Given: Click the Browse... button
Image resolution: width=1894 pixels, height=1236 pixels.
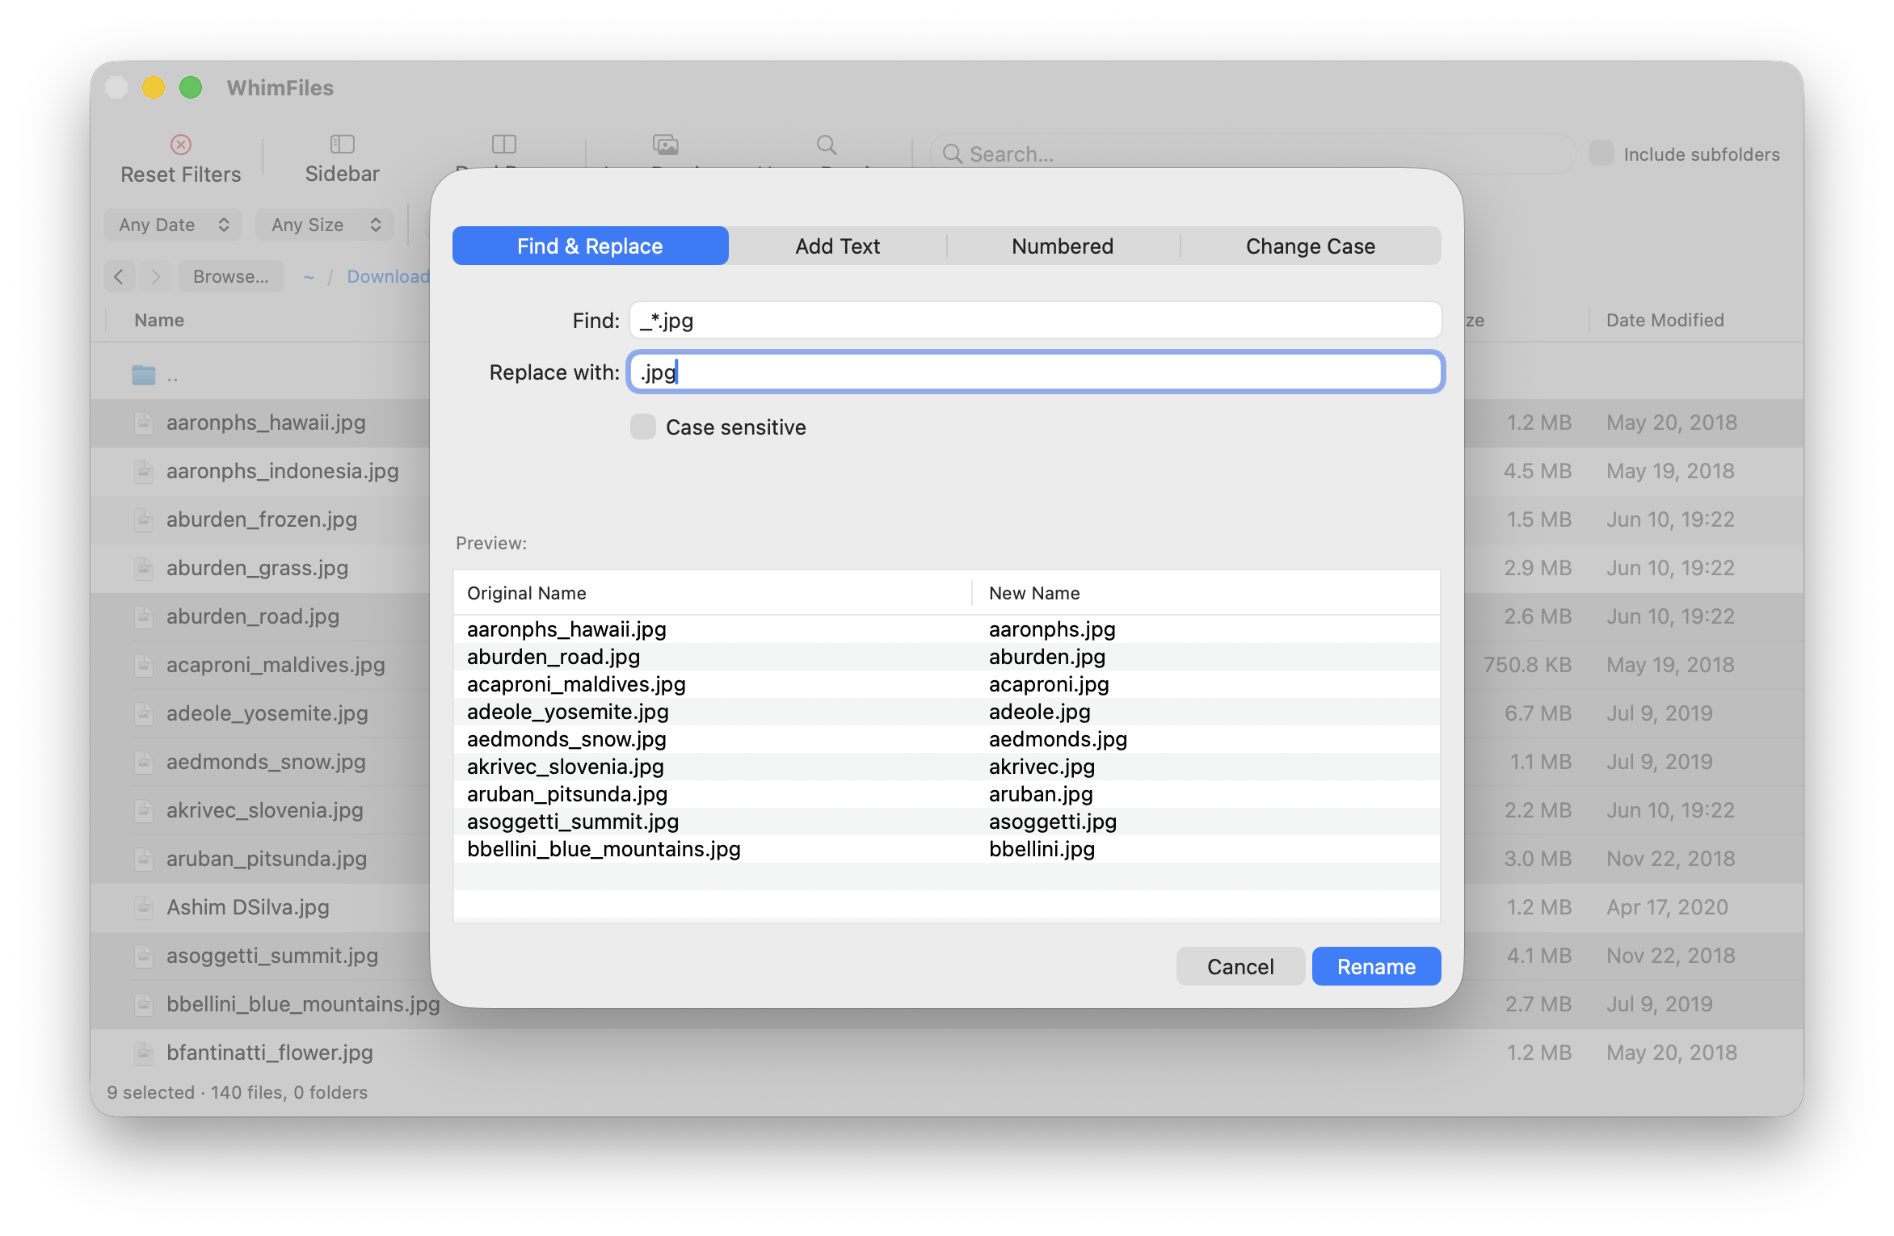Looking at the screenshot, I should (231, 276).
